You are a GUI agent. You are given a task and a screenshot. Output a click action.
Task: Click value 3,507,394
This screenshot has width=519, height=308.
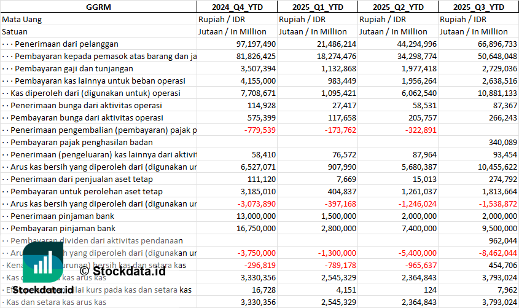pos(258,69)
